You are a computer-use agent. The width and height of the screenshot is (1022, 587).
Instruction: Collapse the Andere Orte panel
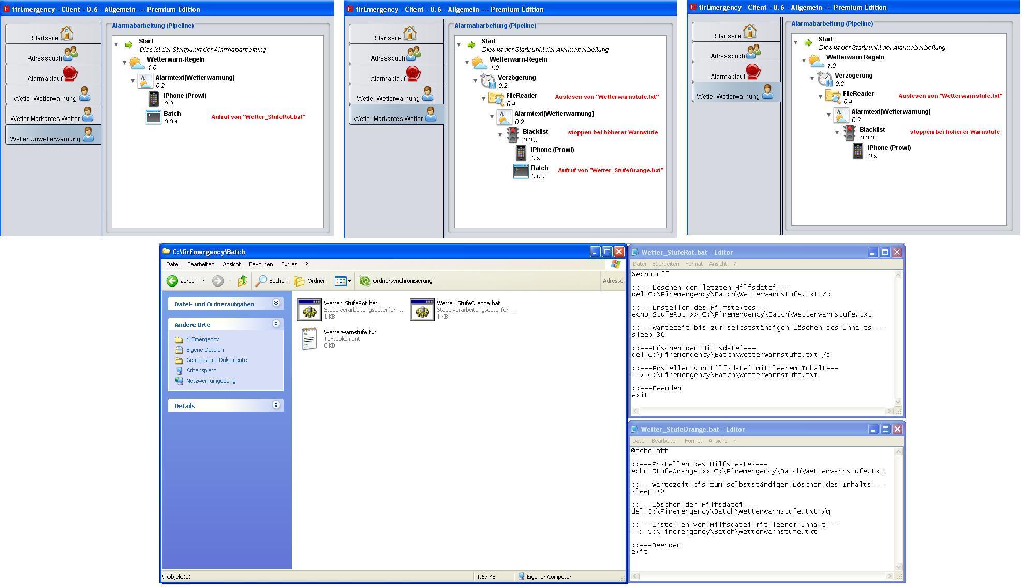pos(276,324)
